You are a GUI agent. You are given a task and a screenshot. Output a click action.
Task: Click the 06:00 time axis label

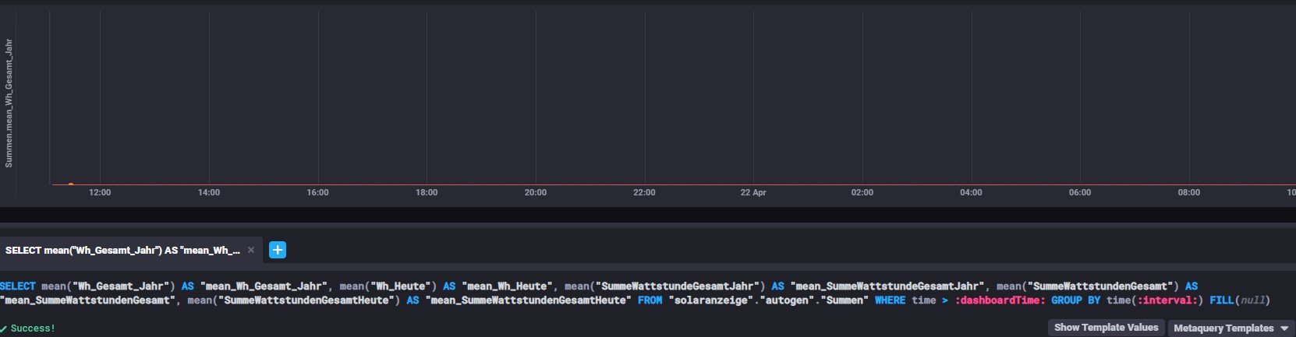point(1080,192)
